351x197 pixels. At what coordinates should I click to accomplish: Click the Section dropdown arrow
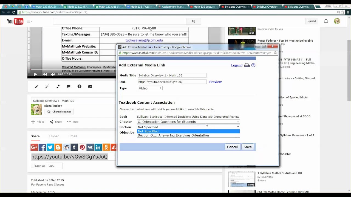[238, 127]
